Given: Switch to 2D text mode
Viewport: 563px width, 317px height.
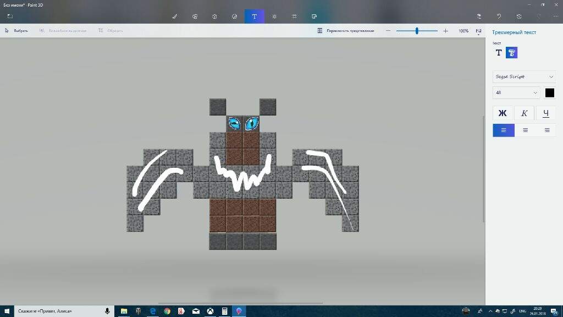Looking at the screenshot, I should click(x=498, y=53).
